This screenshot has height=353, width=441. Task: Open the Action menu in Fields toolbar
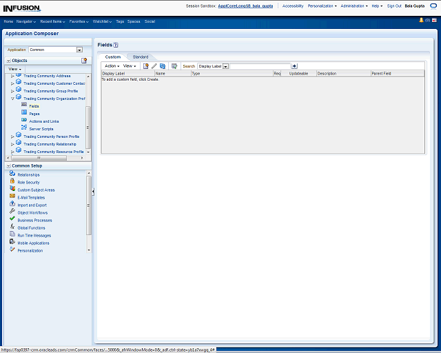112,66
